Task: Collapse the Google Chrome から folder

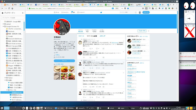Action: [3, 27]
